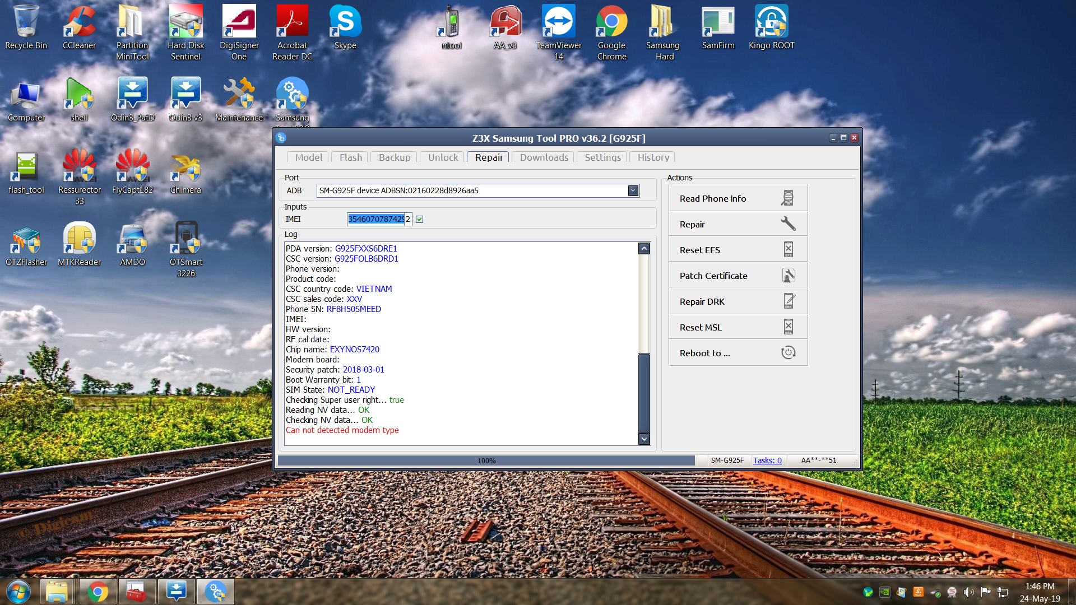This screenshot has height=605, width=1076.
Task: Click the Reset MSL icon
Action: (788, 327)
